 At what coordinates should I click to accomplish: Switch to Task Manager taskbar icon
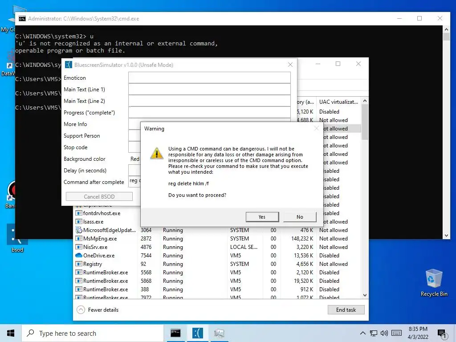point(219,333)
